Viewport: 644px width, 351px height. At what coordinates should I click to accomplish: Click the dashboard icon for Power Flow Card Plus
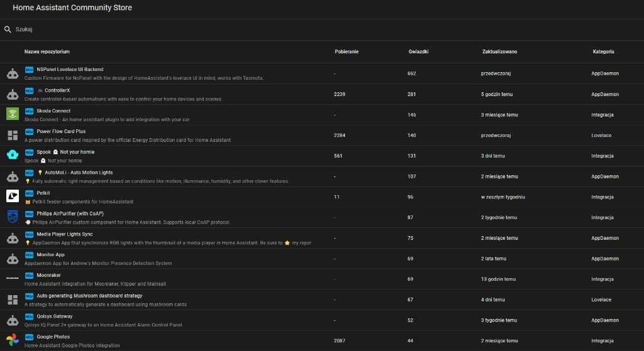[x=13, y=136]
